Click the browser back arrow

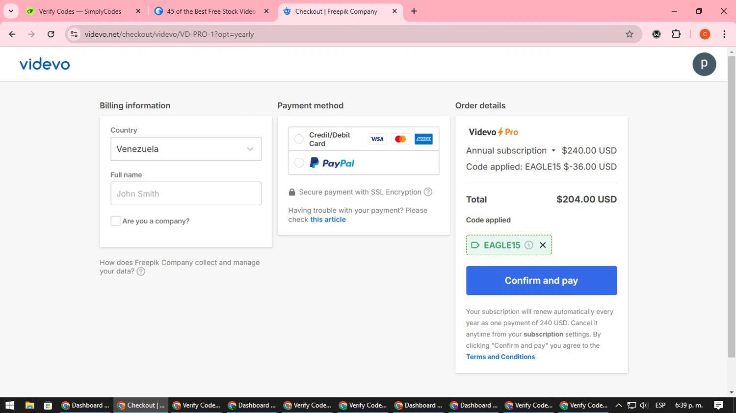pyautogui.click(x=12, y=34)
